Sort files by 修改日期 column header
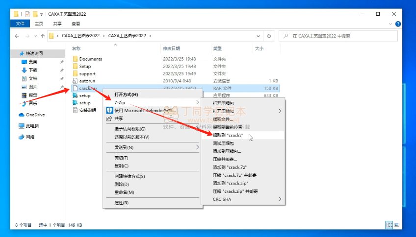This screenshot has width=416, height=237. pos(171,48)
